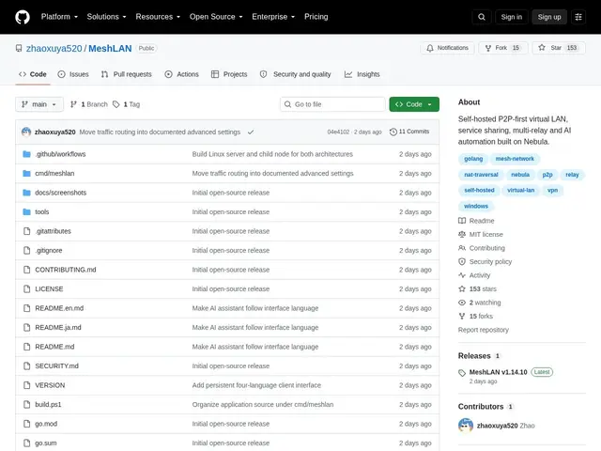Open the Pricing link

[316, 17]
